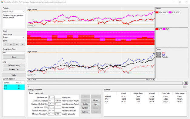
Task: Click the left arrow of the horizontal scrollbar
Action: point(28,87)
